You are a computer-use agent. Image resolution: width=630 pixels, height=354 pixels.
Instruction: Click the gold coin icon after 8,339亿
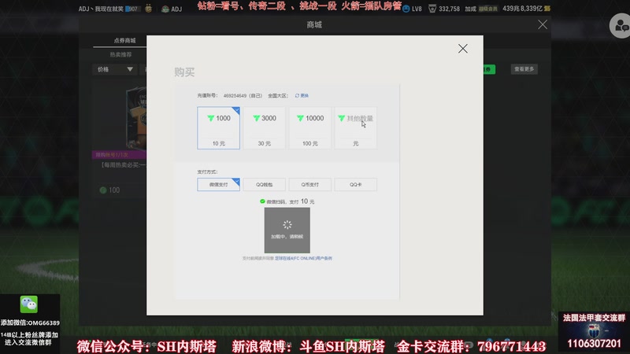[547, 9]
